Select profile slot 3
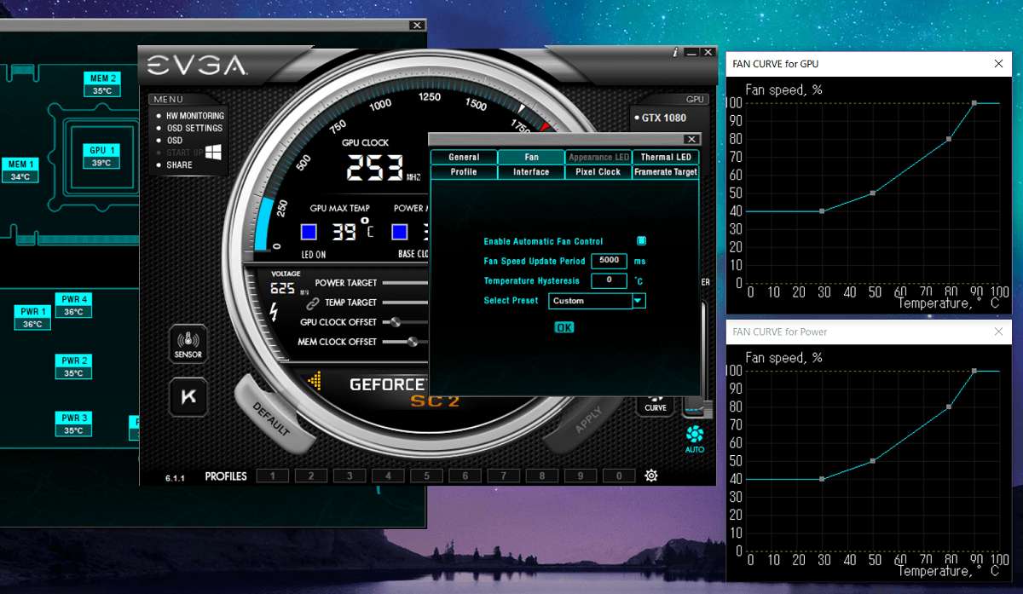 pos(350,476)
